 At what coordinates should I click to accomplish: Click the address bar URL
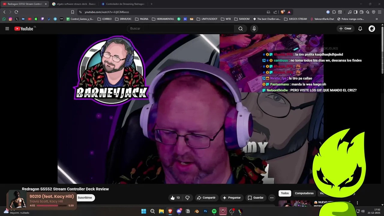pos(107,12)
